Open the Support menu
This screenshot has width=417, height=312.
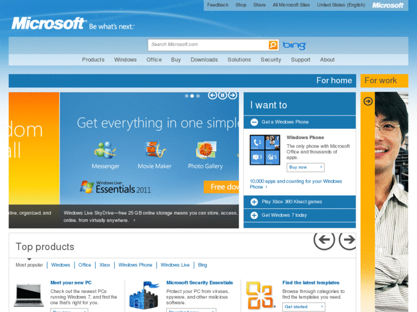pyautogui.click(x=301, y=60)
